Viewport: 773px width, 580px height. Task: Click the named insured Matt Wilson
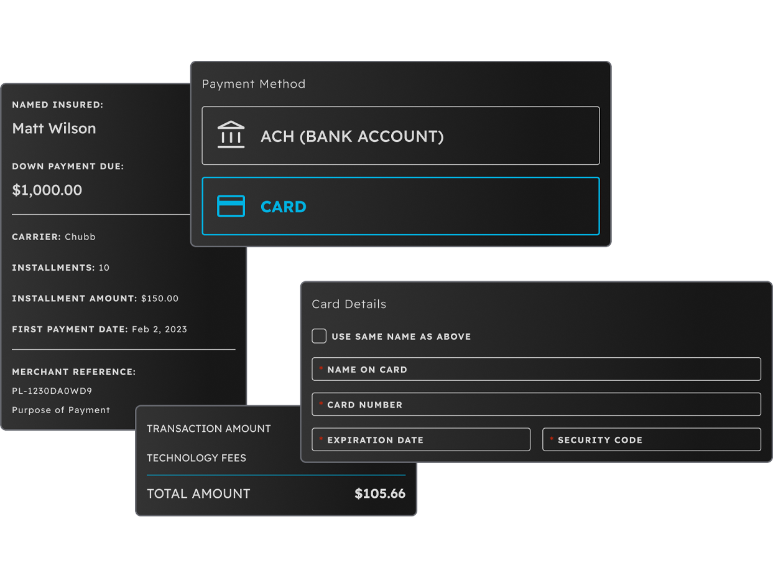click(54, 128)
